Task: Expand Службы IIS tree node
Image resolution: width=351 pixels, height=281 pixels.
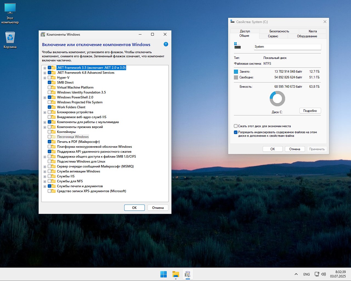Action: pos(45,177)
